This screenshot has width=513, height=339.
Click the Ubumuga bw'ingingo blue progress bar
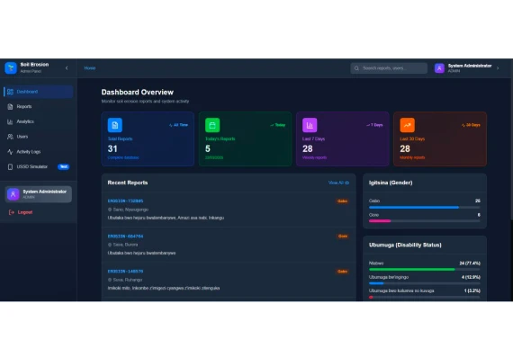point(376,283)
